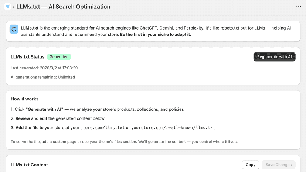Click the Generated status badge
Image resolution: width=306 pixels, height=172 pixels.
click(x=59, y=57)
